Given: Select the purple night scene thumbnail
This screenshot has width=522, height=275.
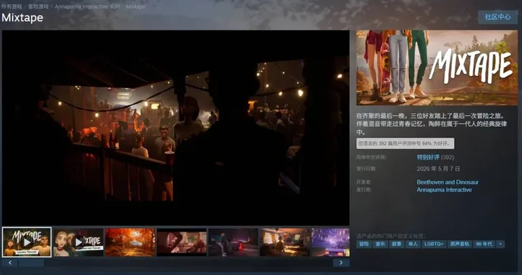Looking at the screenshot, I should 330,242.
